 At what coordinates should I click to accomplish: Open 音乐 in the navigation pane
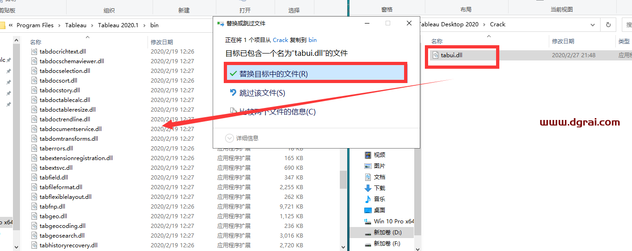pos(380,199)
